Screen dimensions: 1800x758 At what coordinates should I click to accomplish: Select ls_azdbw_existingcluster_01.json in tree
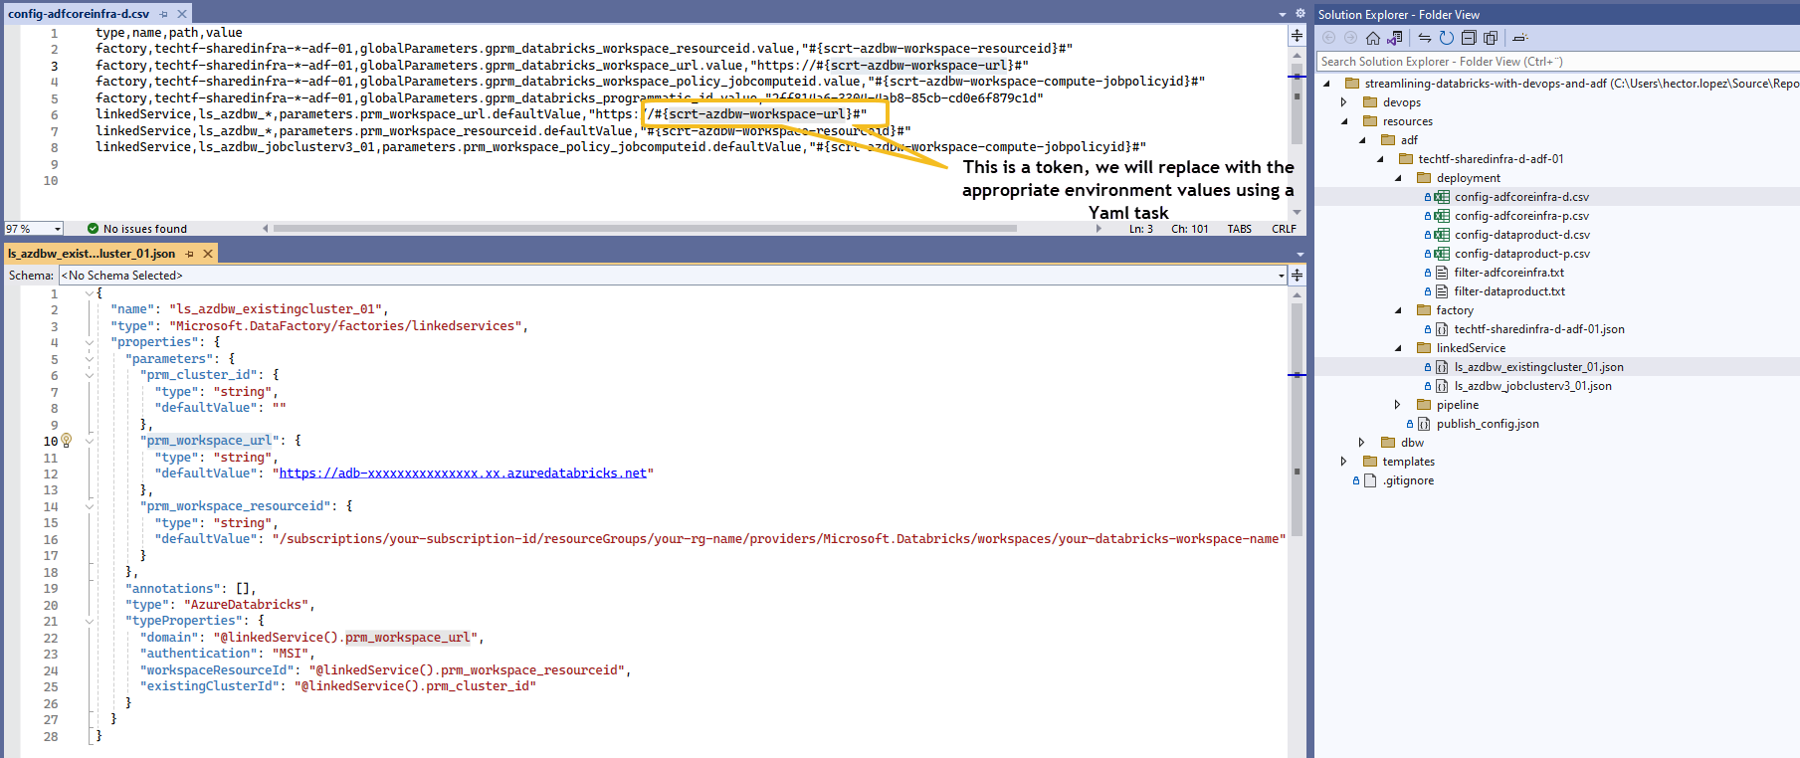pos(1538,367)
